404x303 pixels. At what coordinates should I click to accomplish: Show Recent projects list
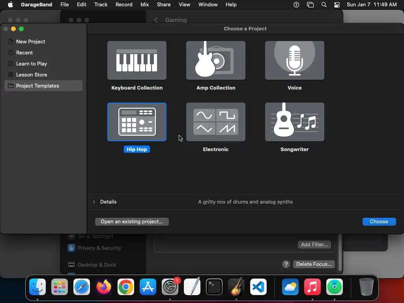pyautogui.click(x=43, y=52)
